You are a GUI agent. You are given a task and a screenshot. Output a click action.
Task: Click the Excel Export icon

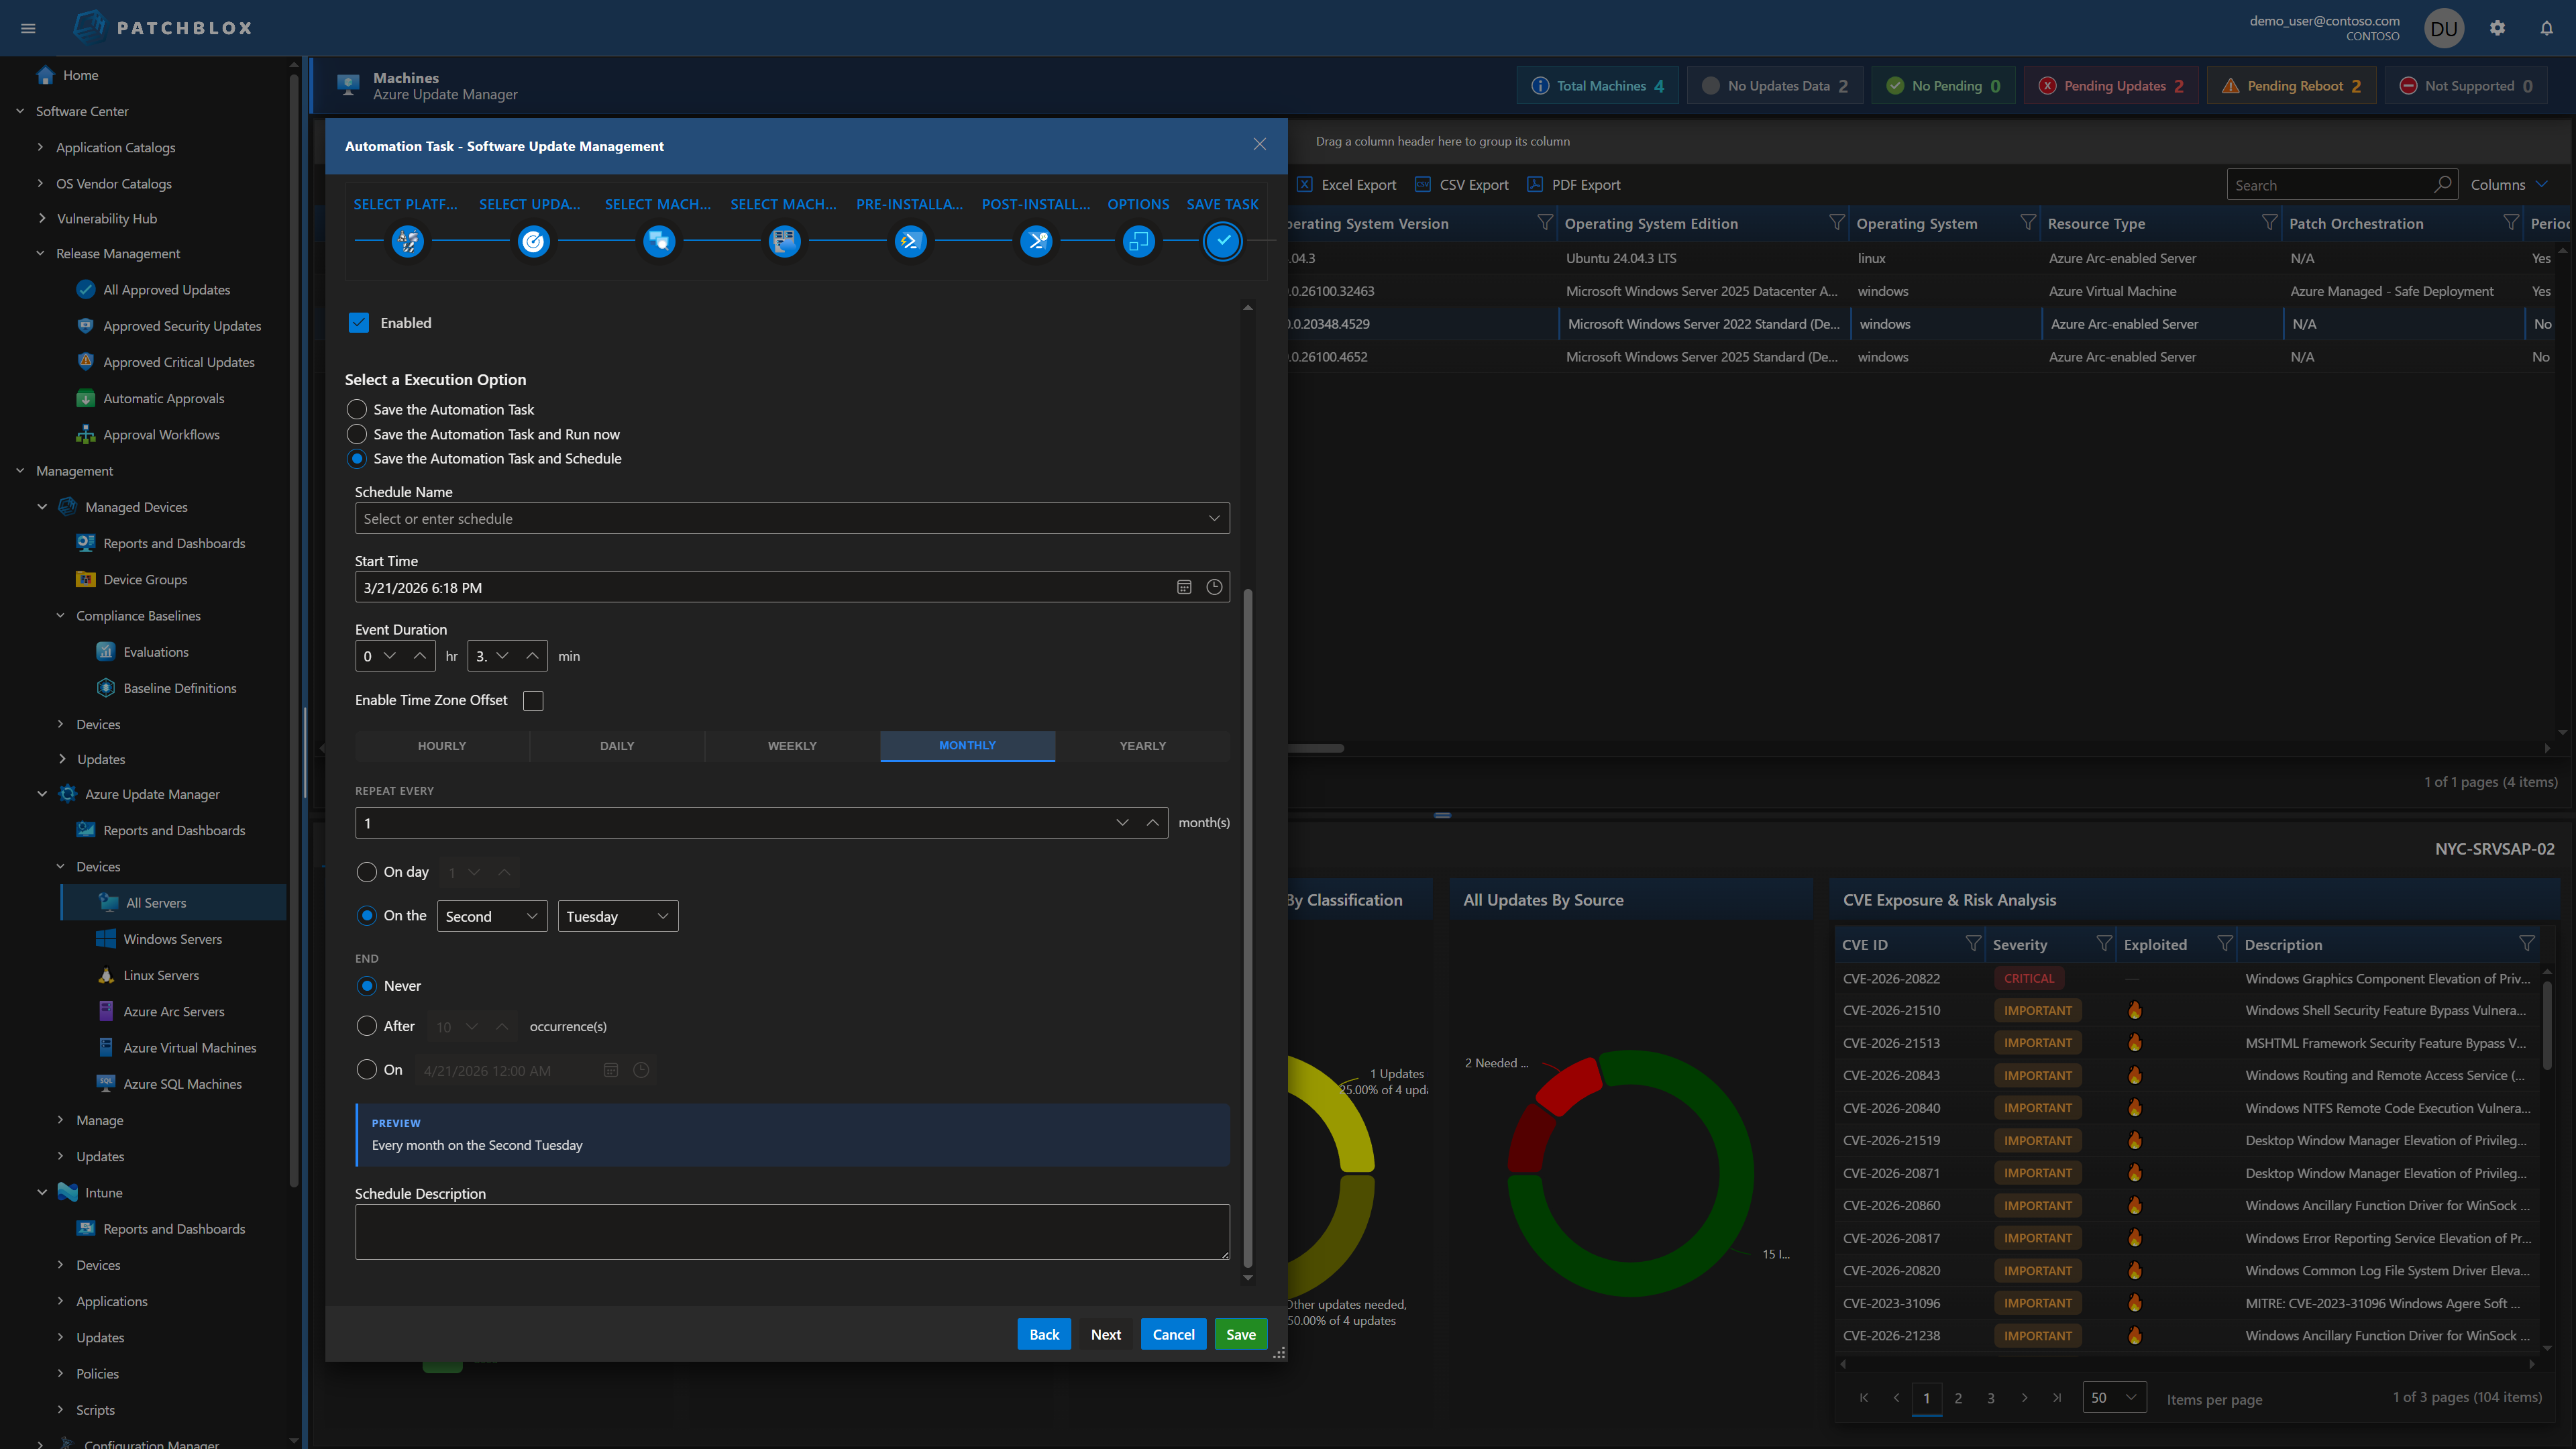pos(1305,184)
